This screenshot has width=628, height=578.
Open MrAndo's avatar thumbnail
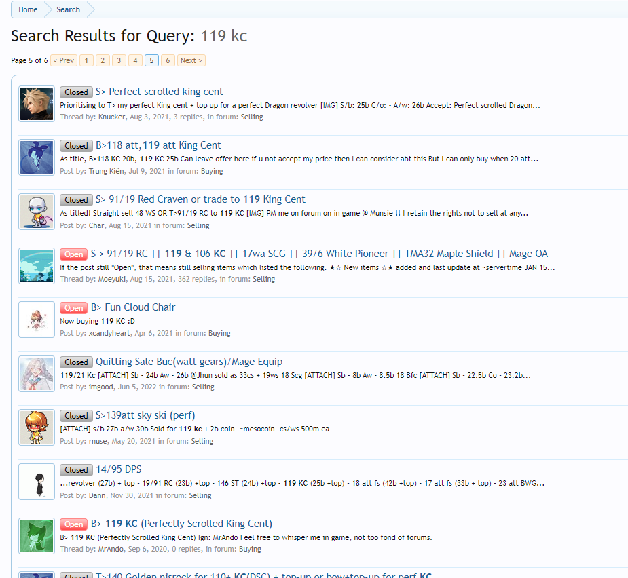pyautogui.click(x=37, y=535)
